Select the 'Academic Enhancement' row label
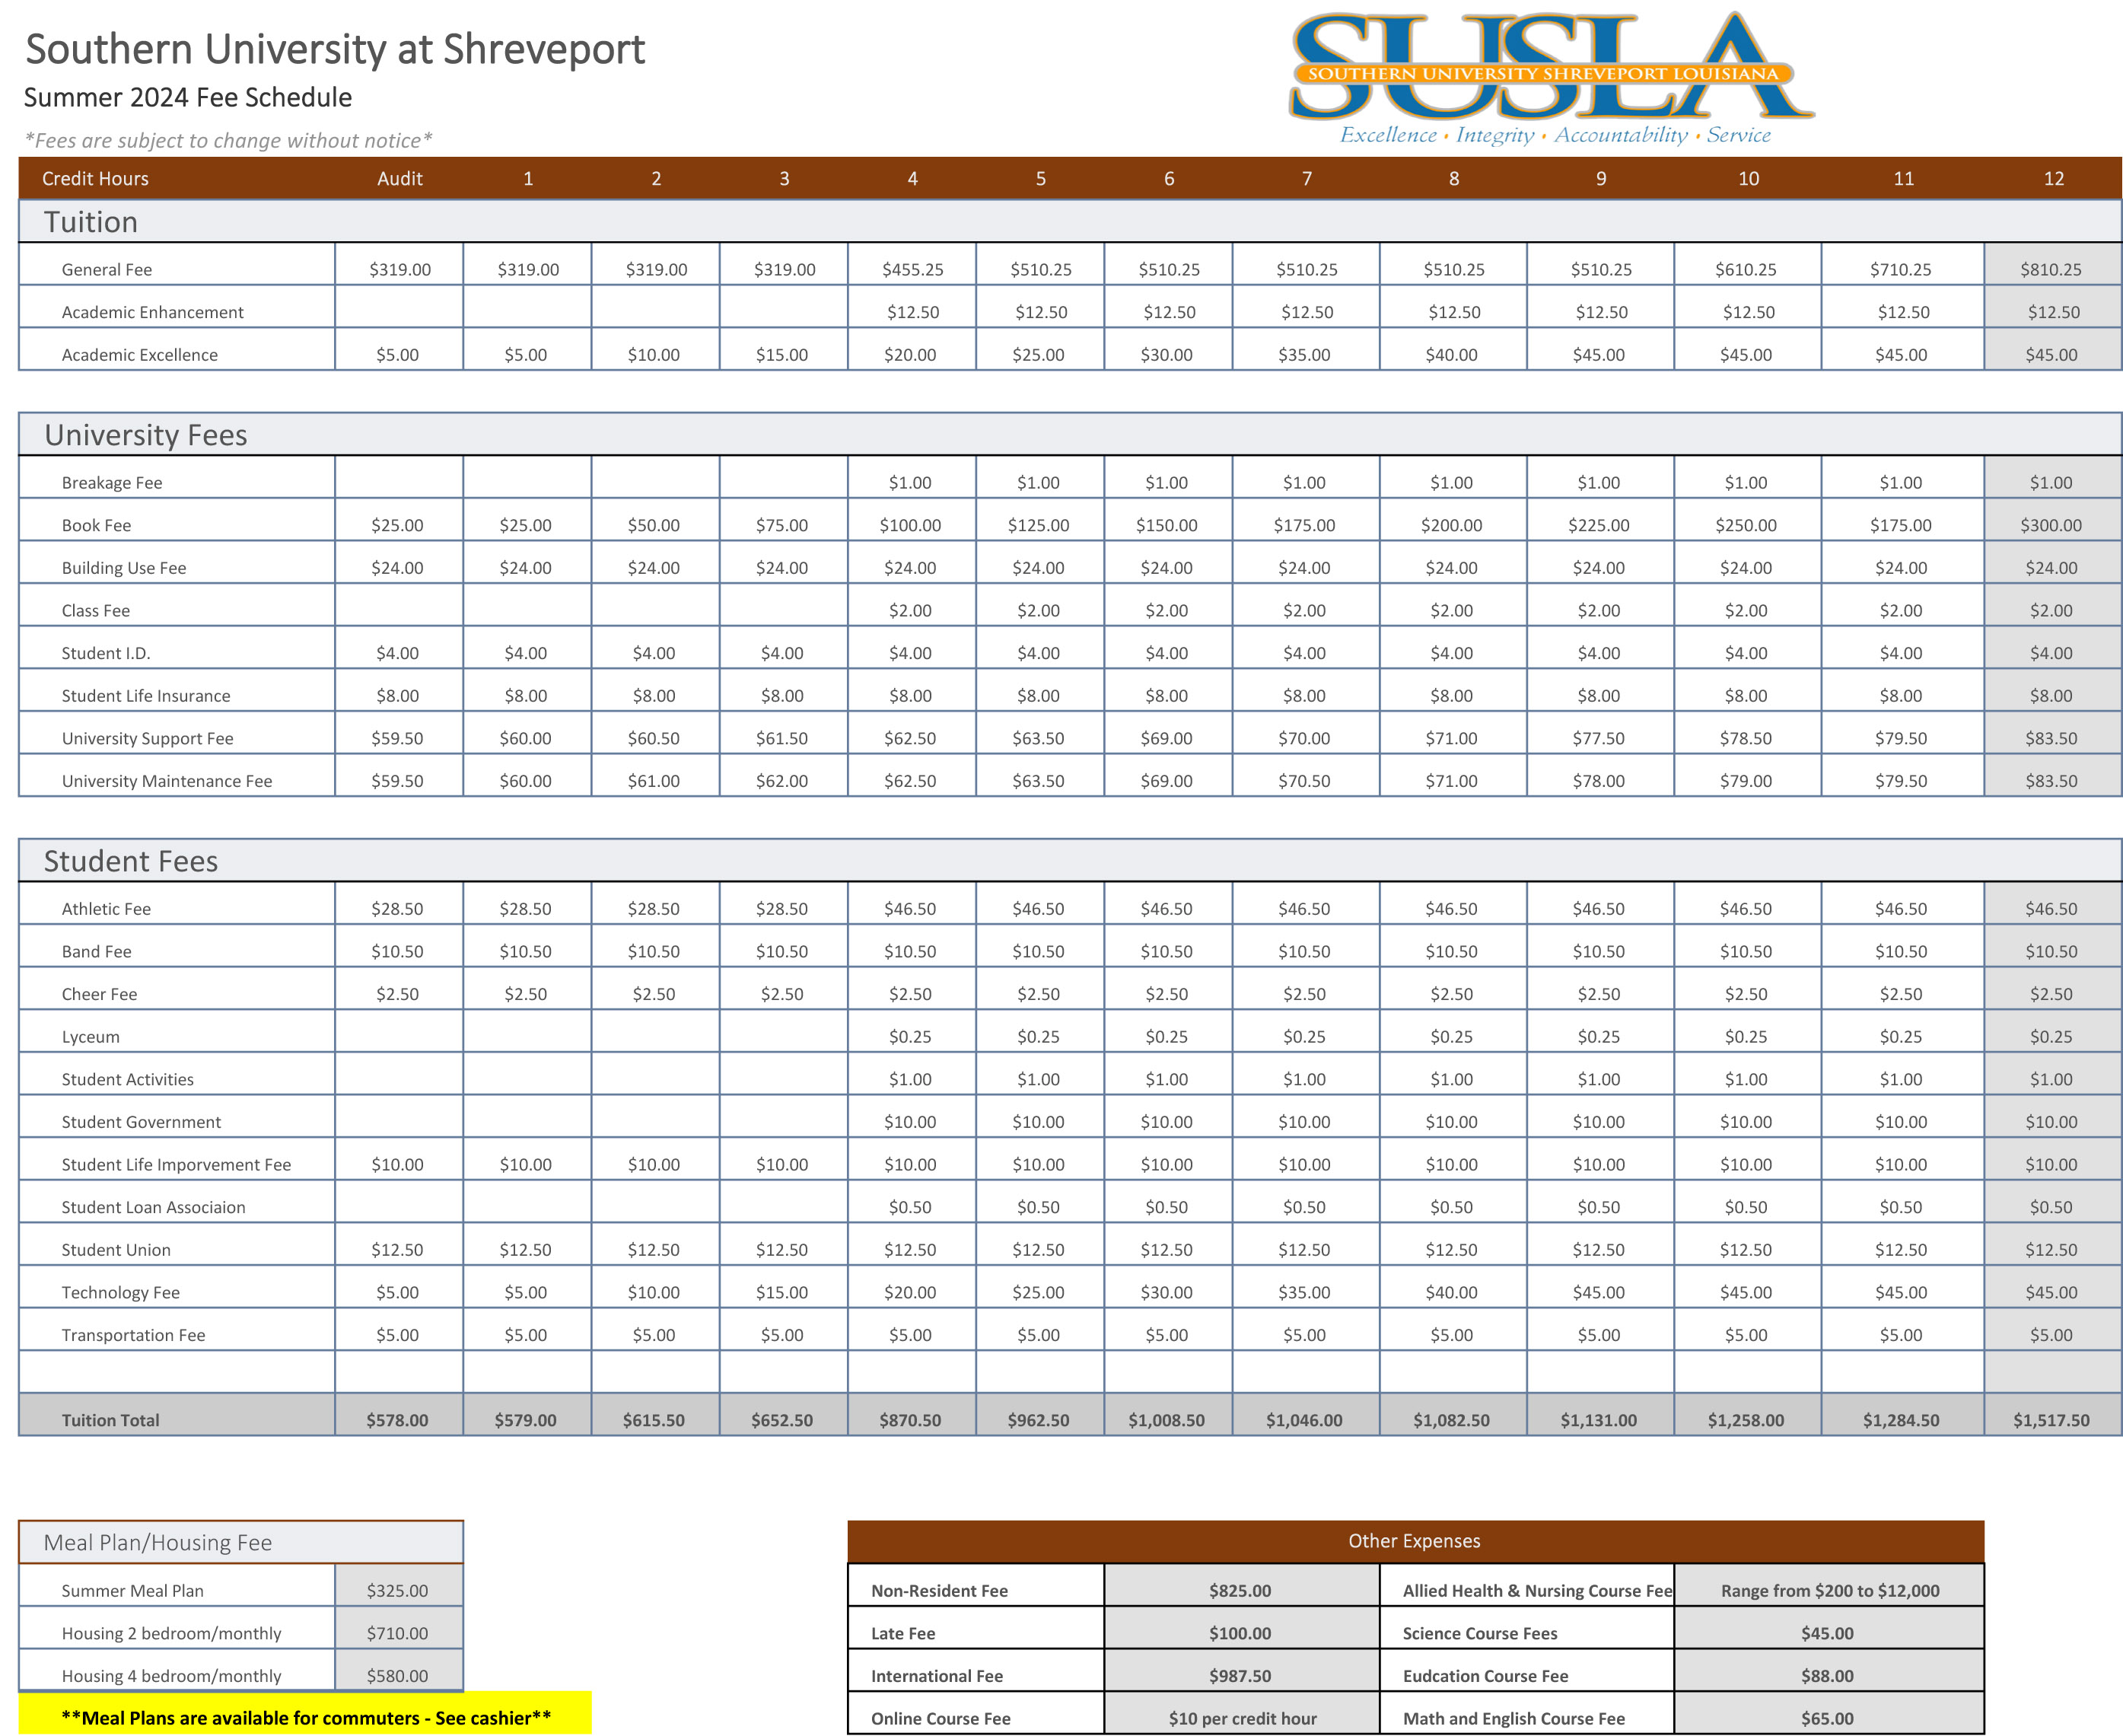 click(x=152, y=312)
